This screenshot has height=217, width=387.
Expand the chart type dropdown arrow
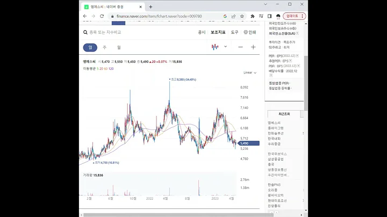tap(225, 47)
